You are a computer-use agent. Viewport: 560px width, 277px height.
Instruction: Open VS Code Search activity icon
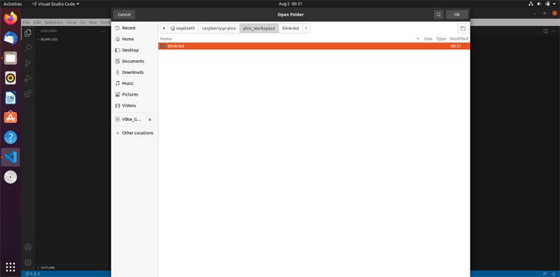pos(28,48)
